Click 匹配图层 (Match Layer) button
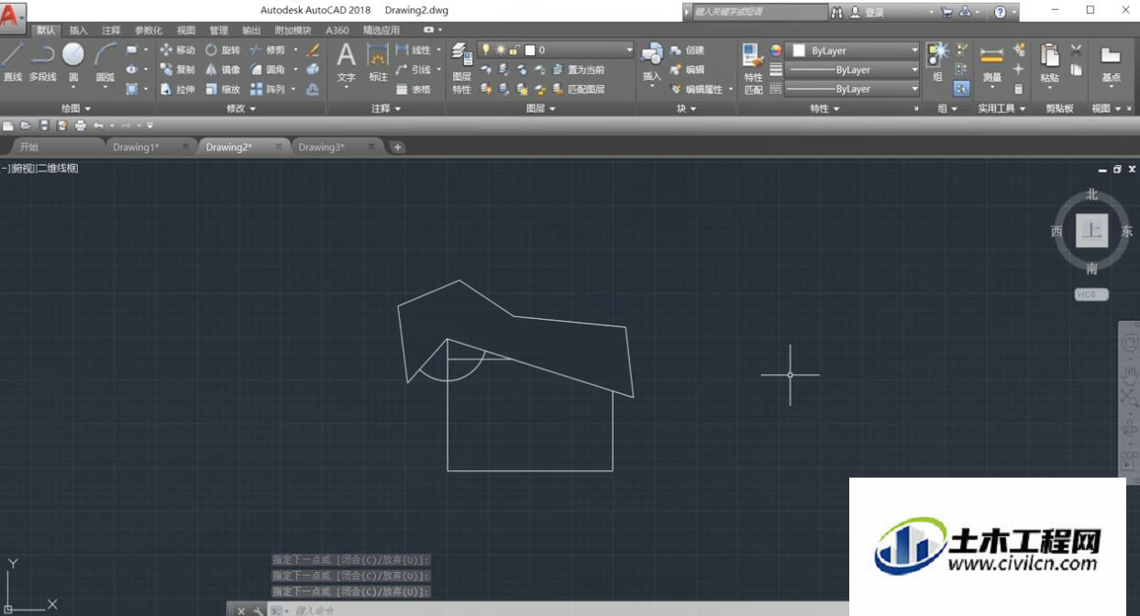1140x616 pixels. coord(578,89)
